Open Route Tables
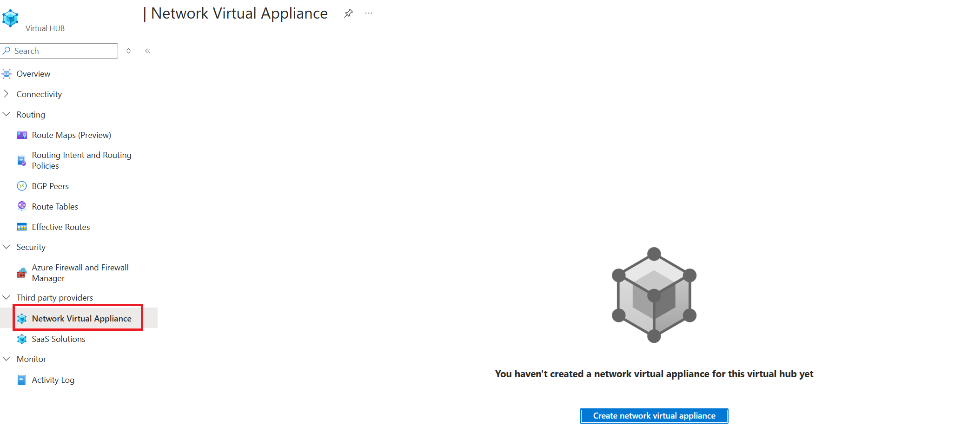Image resolution: width=961 pixels, height=446 pixels. tap(55, 207)
